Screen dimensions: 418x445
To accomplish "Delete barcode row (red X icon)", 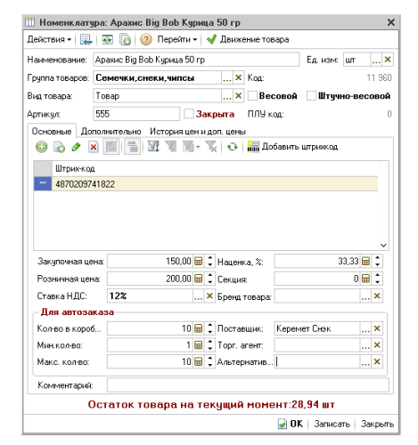I will coord(94,147).
